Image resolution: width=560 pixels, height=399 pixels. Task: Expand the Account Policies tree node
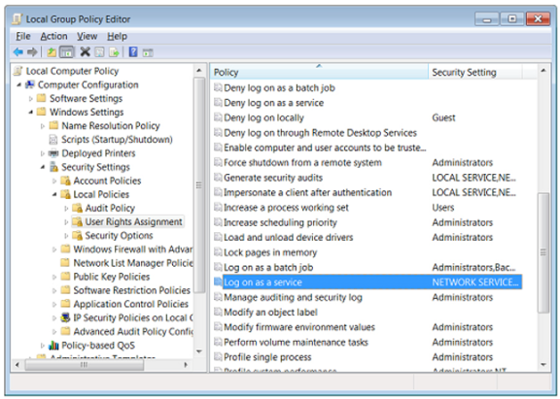[x=54, y=182]
